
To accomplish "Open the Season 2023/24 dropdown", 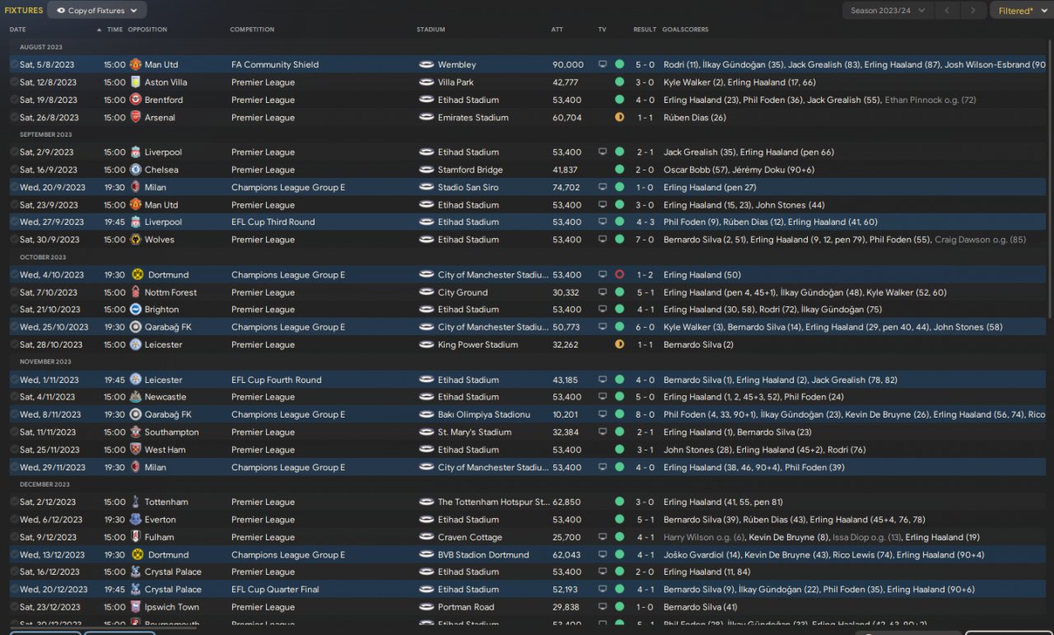I will (888, 11).
